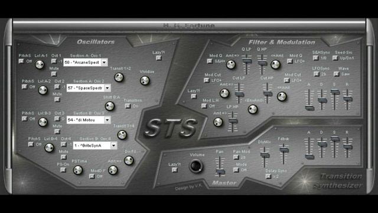Click the Mod Q Amt=> knob beside S&H+

[x=231, y=64]
